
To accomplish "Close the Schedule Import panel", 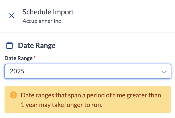I will click(x=12, y=16).
